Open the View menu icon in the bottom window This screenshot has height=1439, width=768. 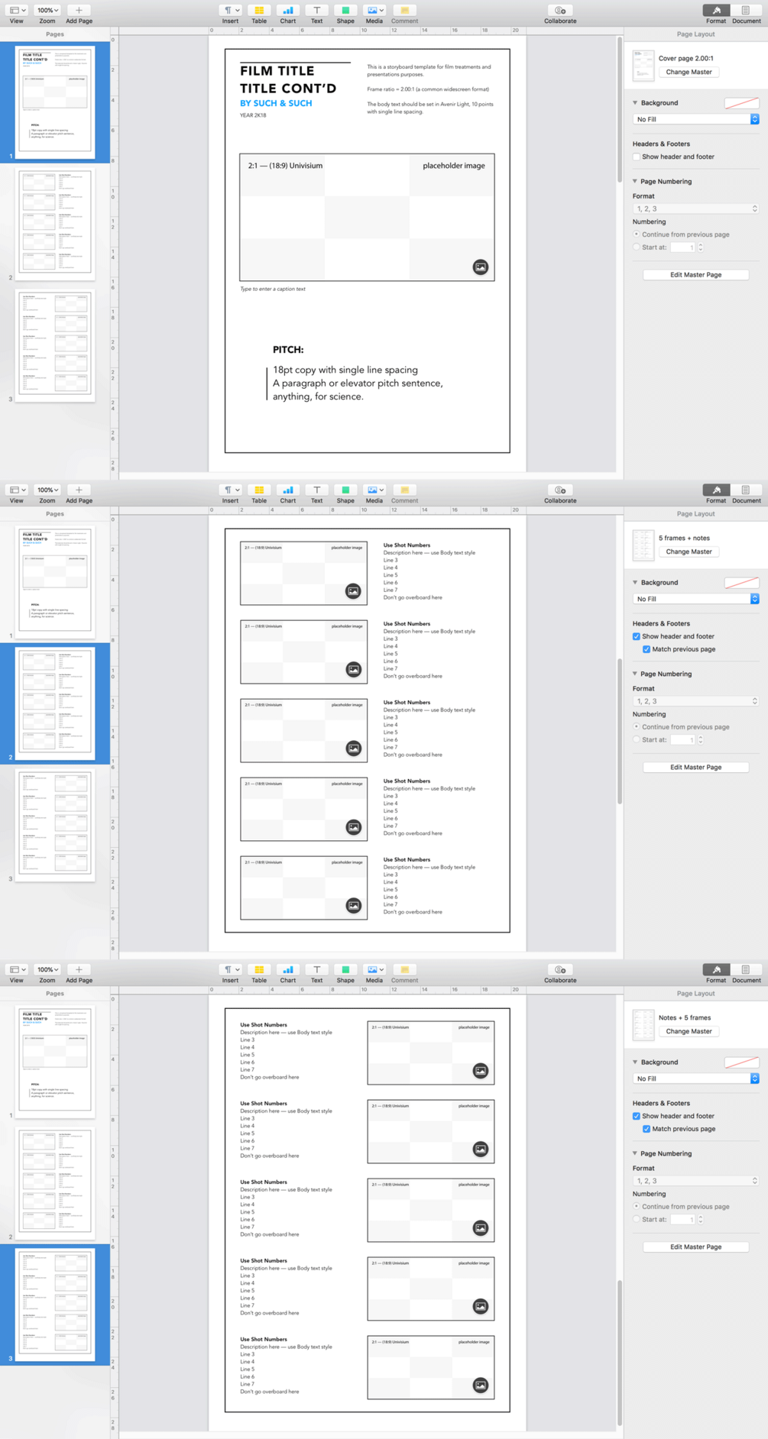pos(17,970)
